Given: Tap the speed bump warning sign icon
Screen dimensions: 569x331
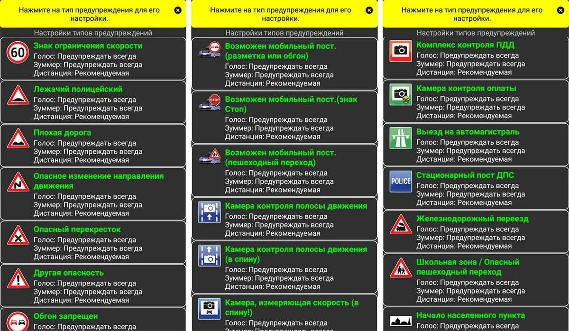Looking at the screenshot, I should (x=18, y=95).
